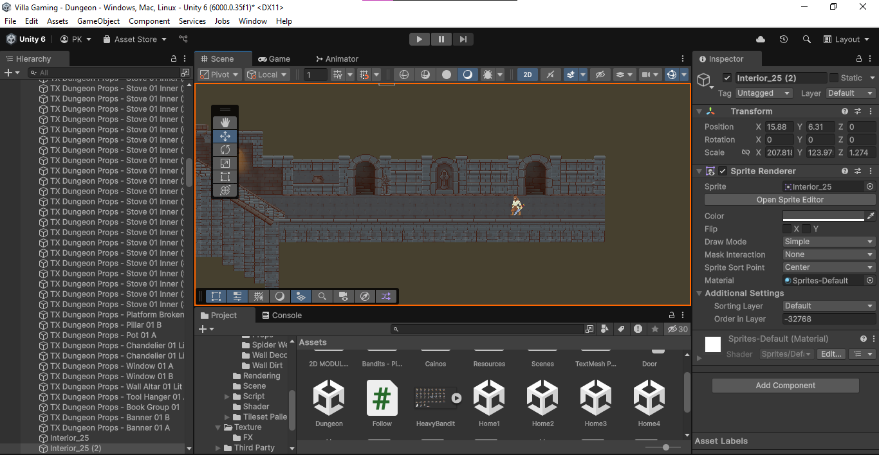Open the Layout dropdown button

tap(847, 39)
